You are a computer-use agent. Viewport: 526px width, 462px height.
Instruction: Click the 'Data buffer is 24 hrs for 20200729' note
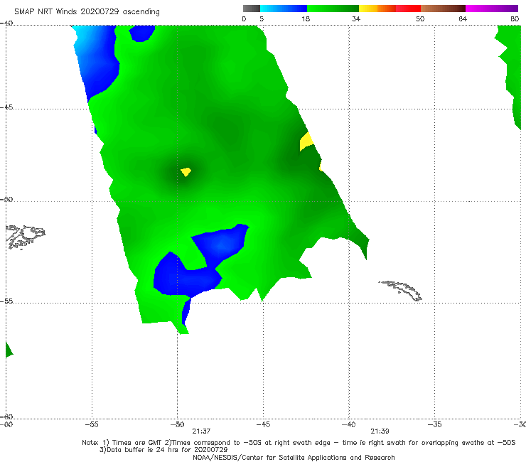(x=163, y=450)
